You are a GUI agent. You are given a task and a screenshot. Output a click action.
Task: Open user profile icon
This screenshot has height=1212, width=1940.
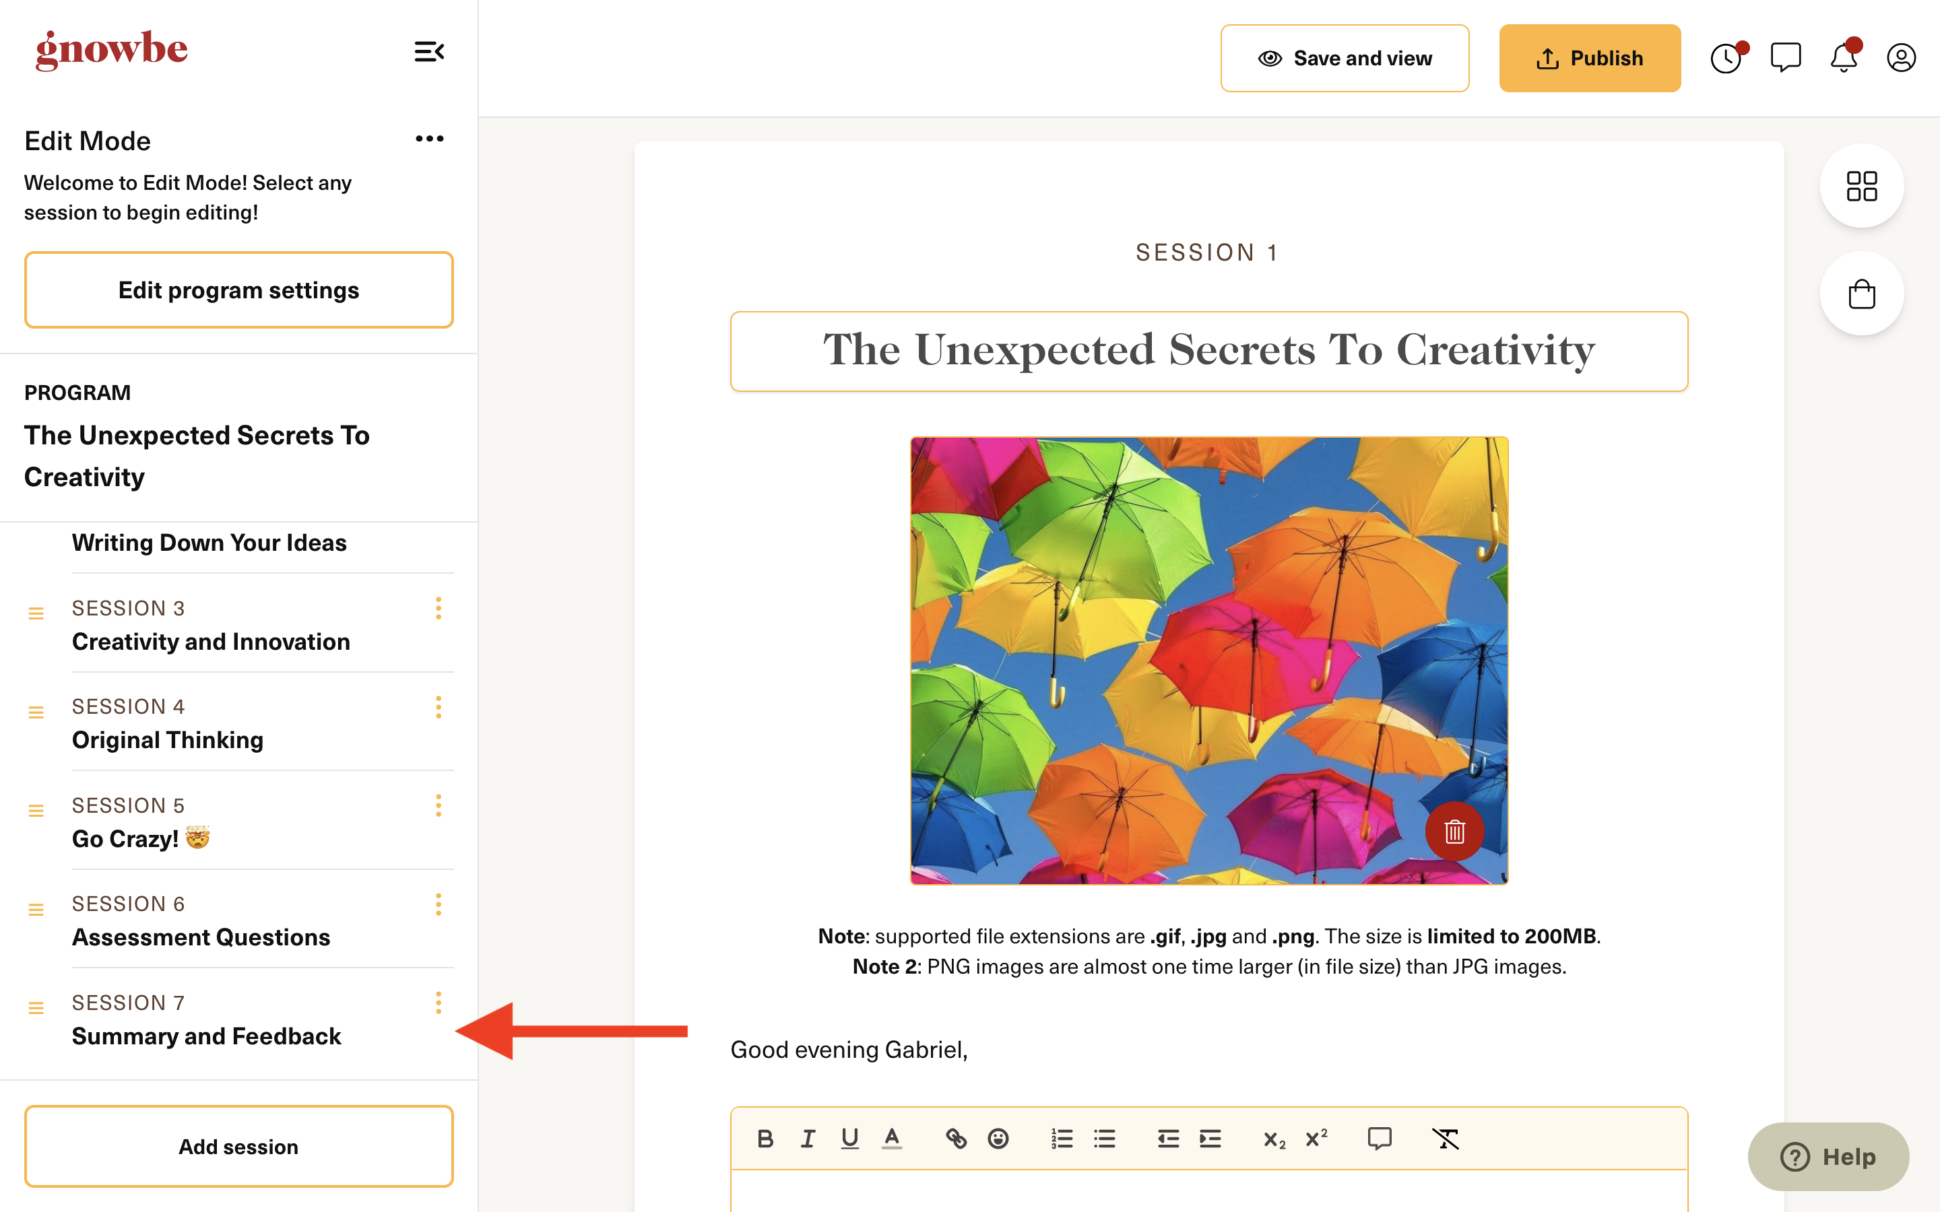1901,58
